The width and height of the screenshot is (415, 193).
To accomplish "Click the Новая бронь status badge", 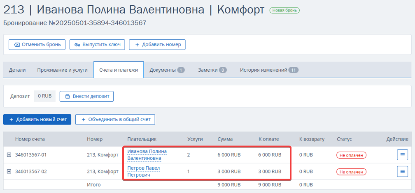I will point(284,11).
